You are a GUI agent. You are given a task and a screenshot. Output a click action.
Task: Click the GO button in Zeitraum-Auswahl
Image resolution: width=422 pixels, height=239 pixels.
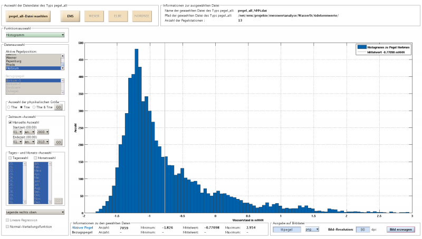59,142
